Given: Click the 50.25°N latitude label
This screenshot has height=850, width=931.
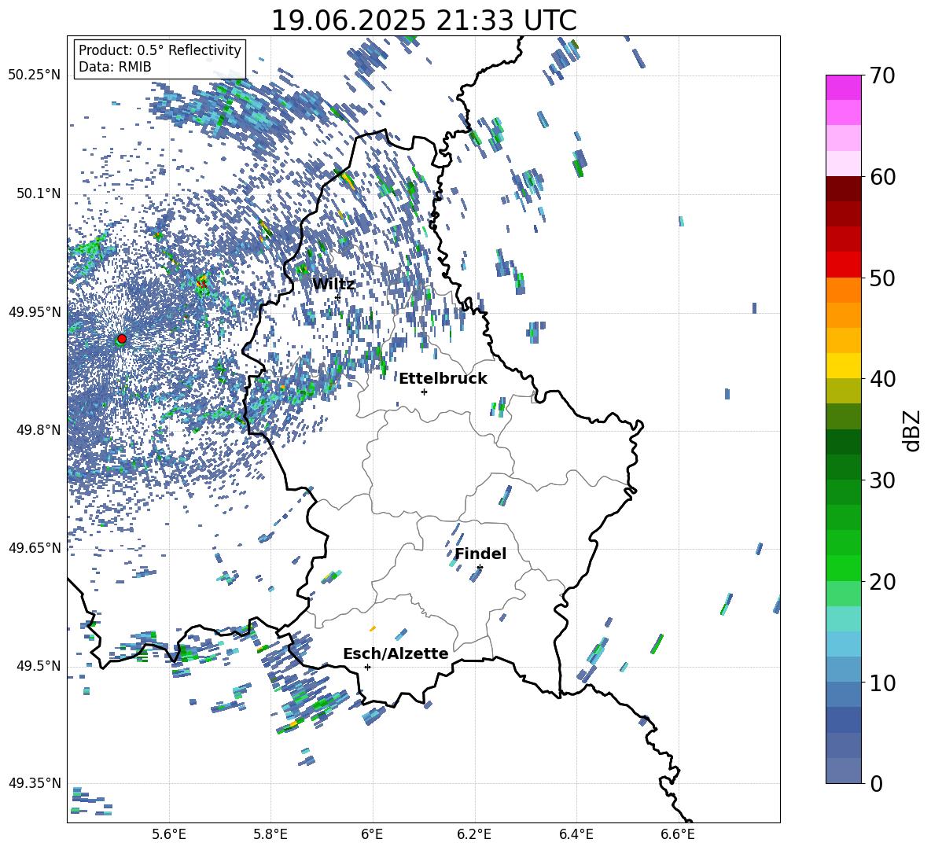Looking at the screenshot, I should click(35, 75).
